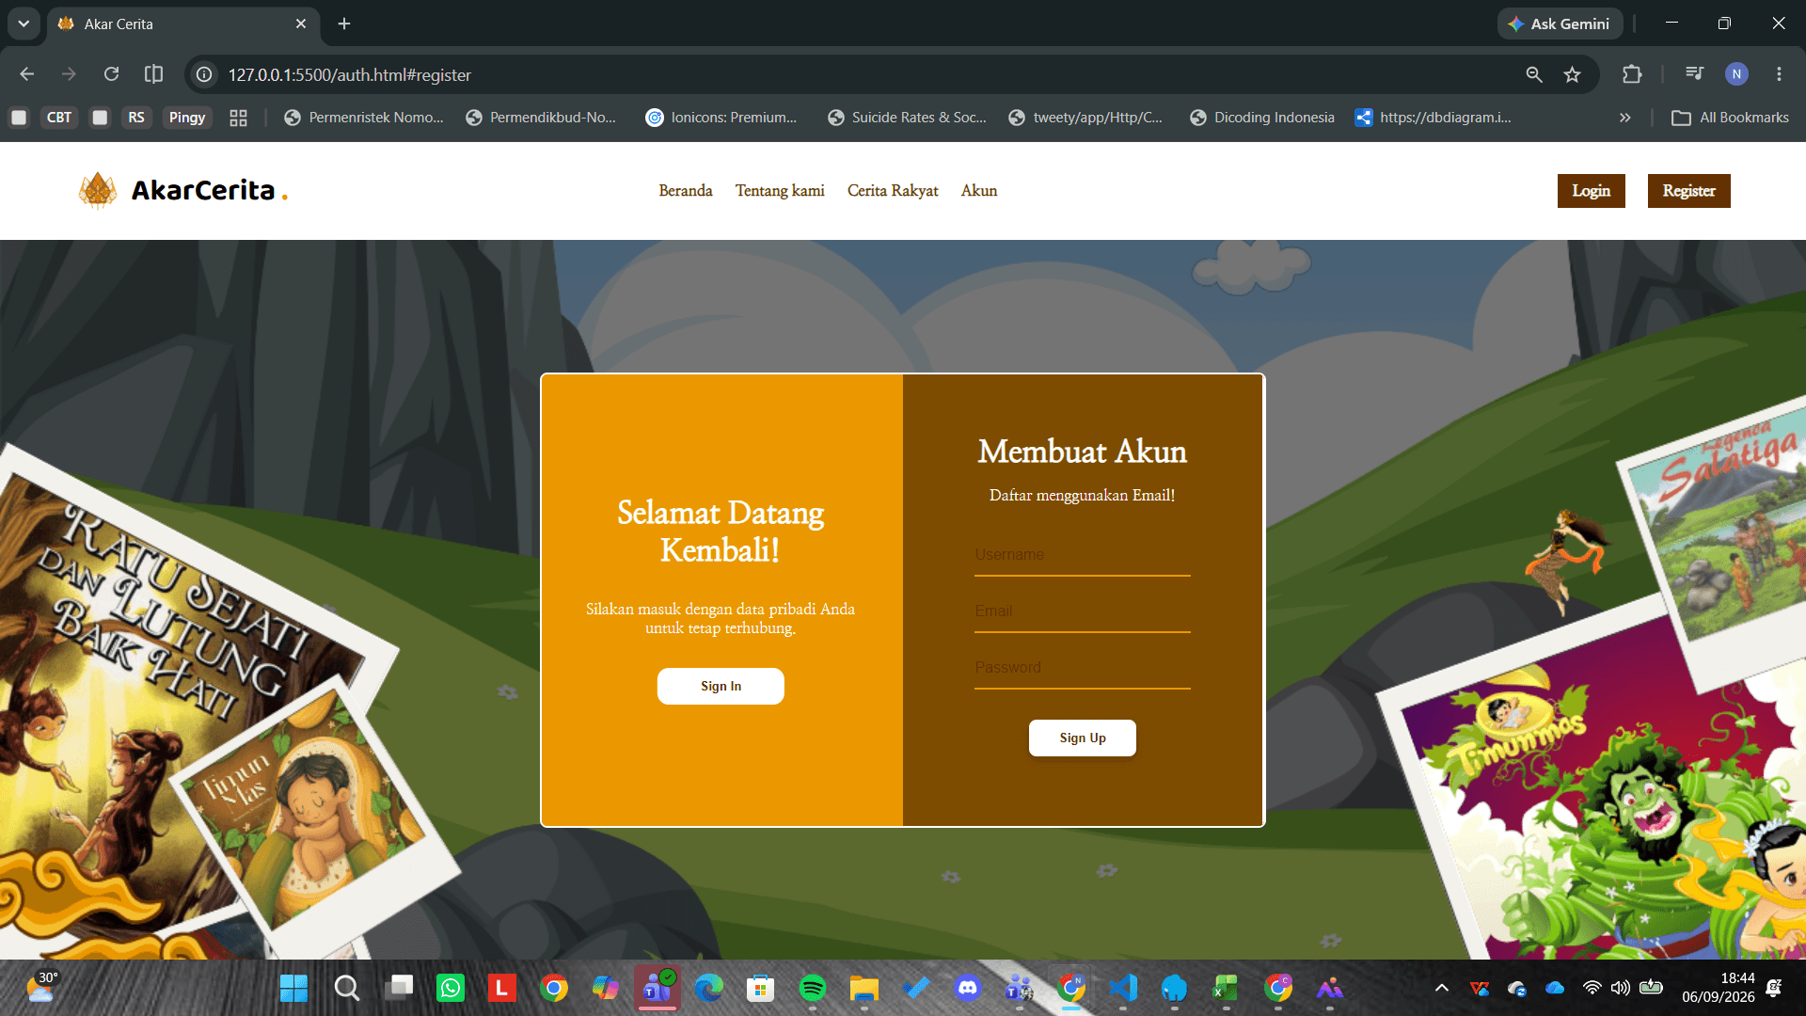Open Discord from the taskbar
The height and width of the screenshot is (1016, 1806).
click(968, 988)
